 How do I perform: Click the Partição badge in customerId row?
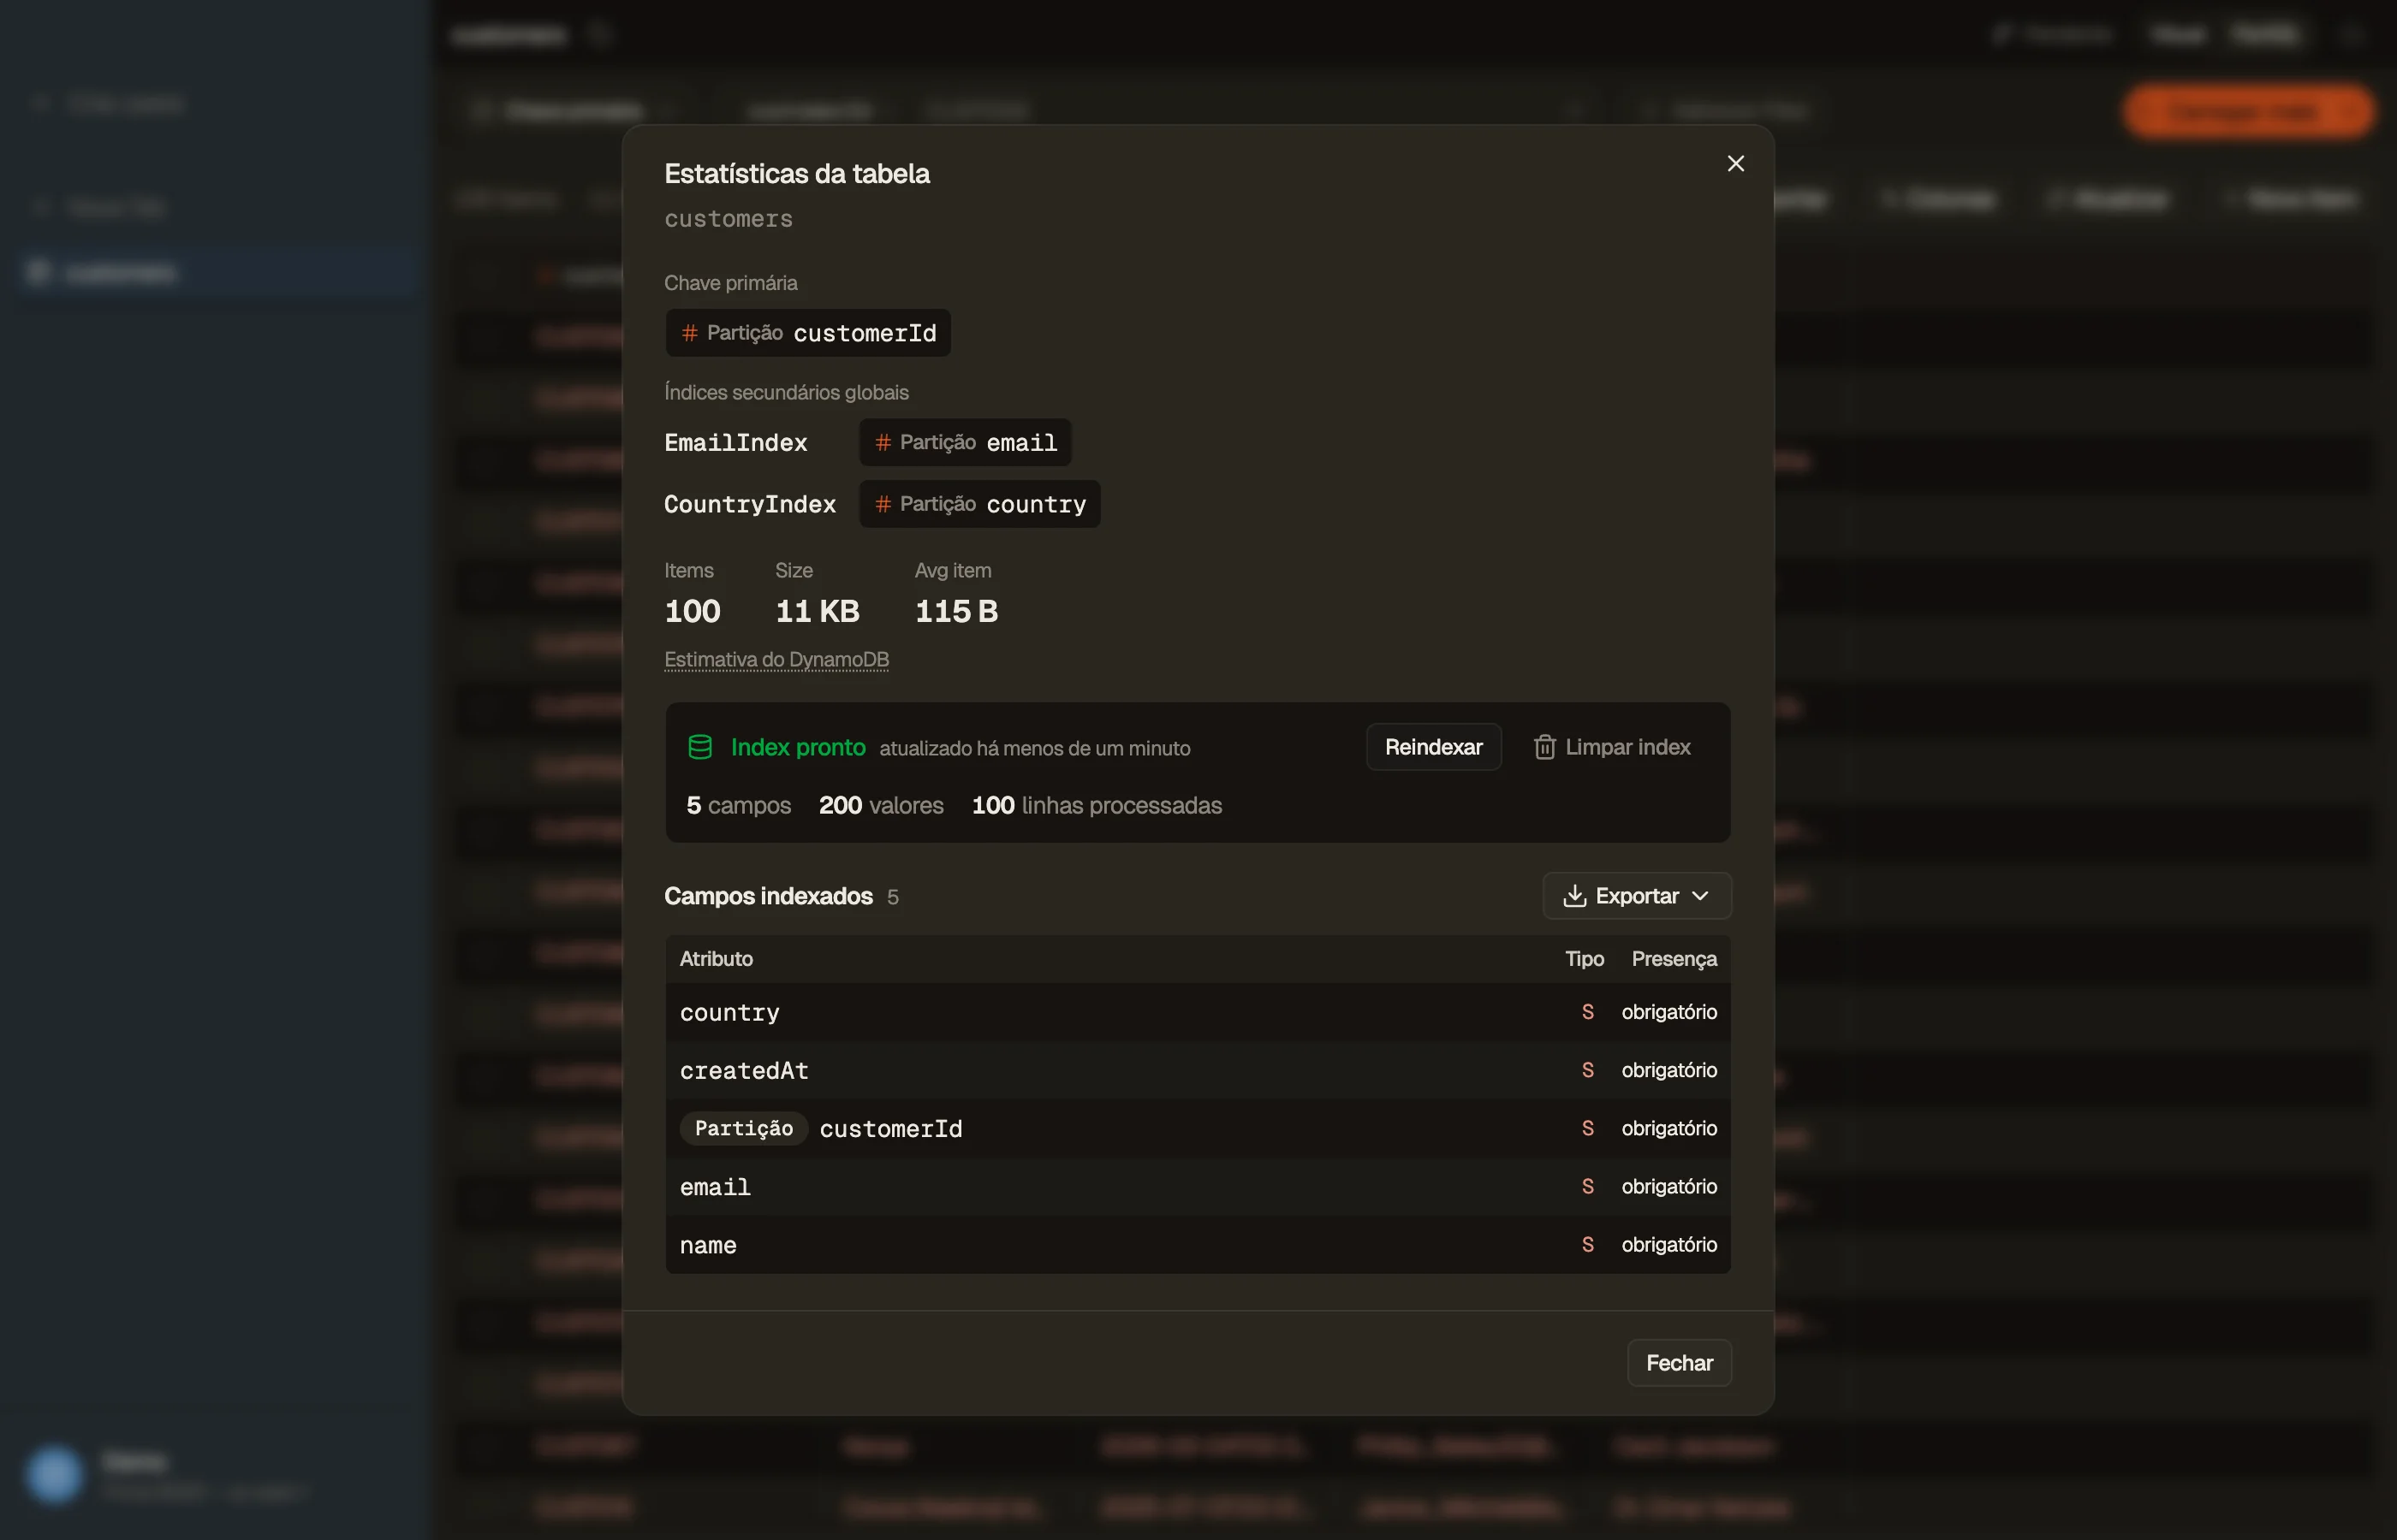[x=743, y=1129]
